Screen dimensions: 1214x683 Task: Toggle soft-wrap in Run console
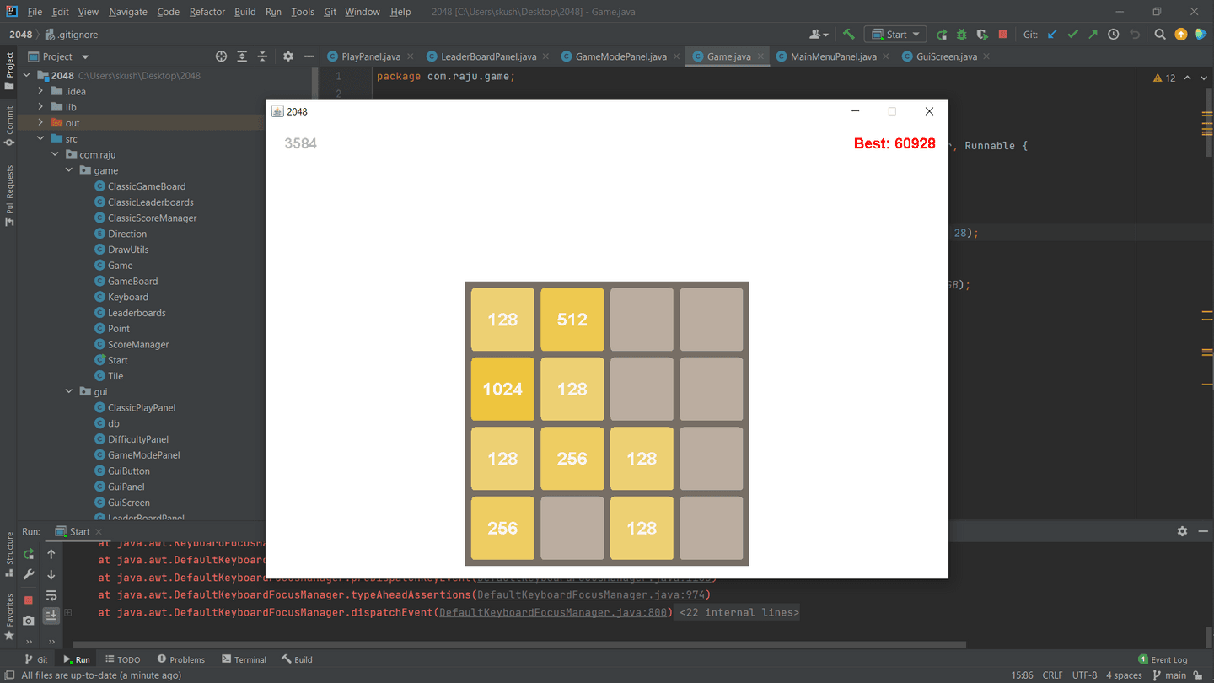[51, 595]
